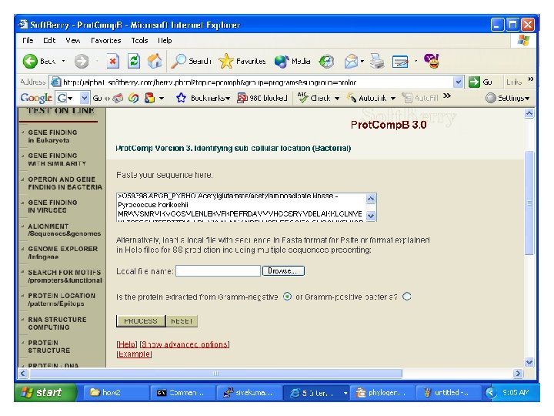This screenshot has width=554, height=416.
Task: Click the horizontal scrollbar thumb
Action: (x=215, y=373)
